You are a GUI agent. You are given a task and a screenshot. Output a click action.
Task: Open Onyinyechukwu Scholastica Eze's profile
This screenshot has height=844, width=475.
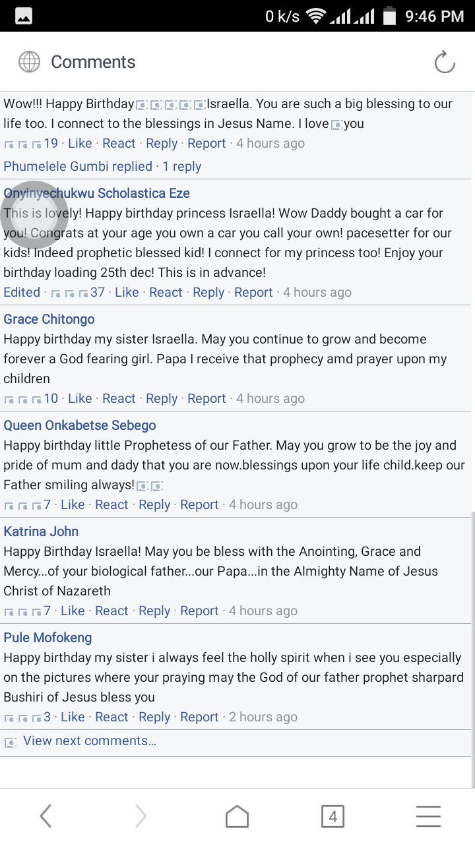coord(97,193)
